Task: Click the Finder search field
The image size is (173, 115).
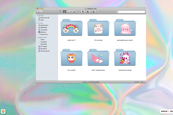Action: (131, 12)
